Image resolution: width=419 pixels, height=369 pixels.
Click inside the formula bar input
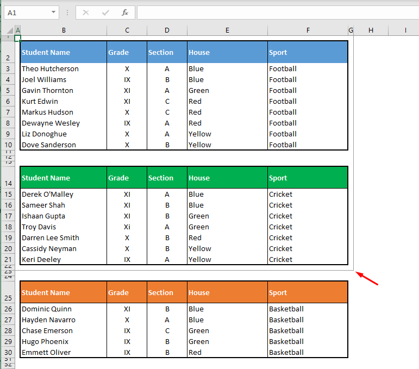point(278,12)
